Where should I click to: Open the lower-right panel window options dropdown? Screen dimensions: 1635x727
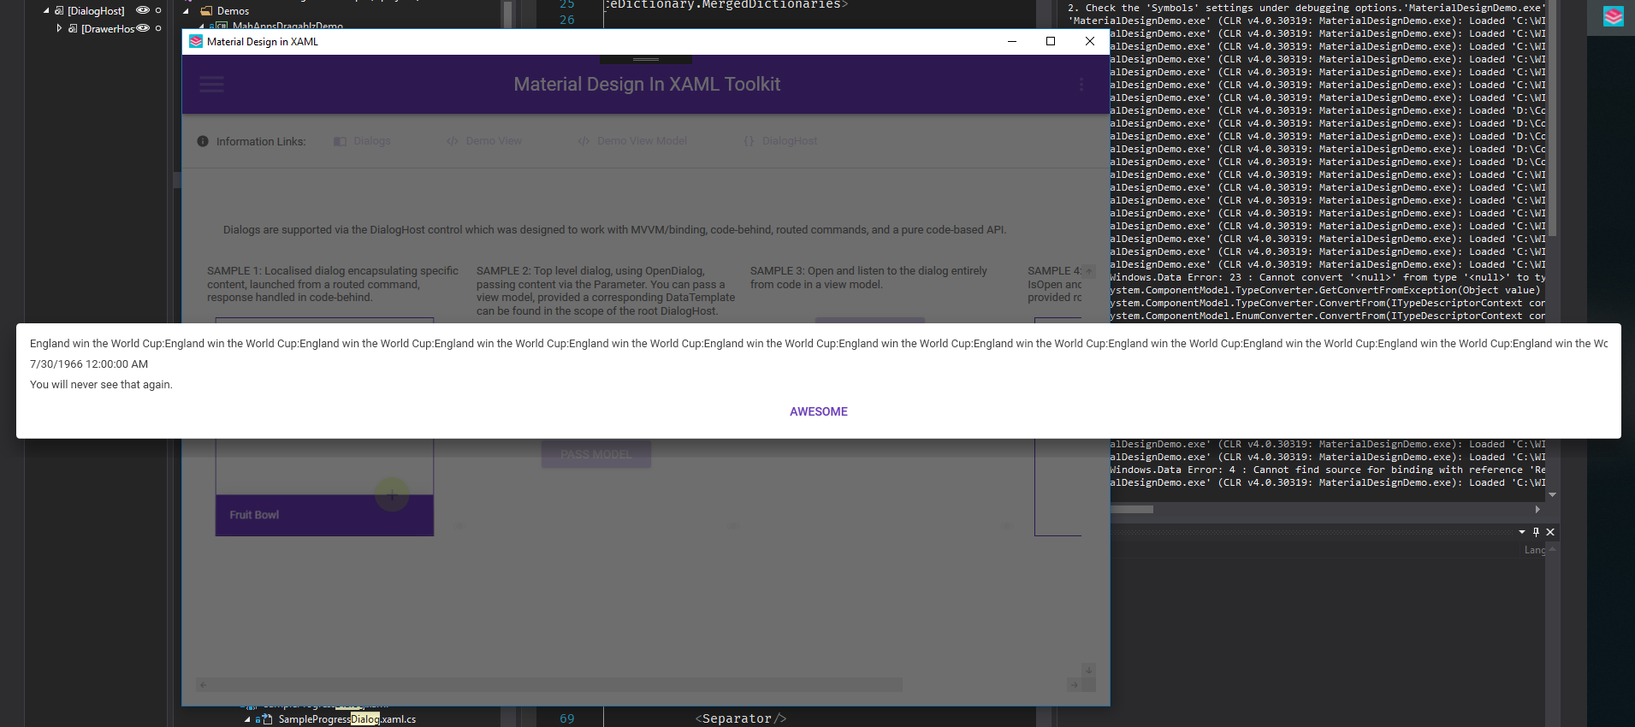click(1522, 532)
